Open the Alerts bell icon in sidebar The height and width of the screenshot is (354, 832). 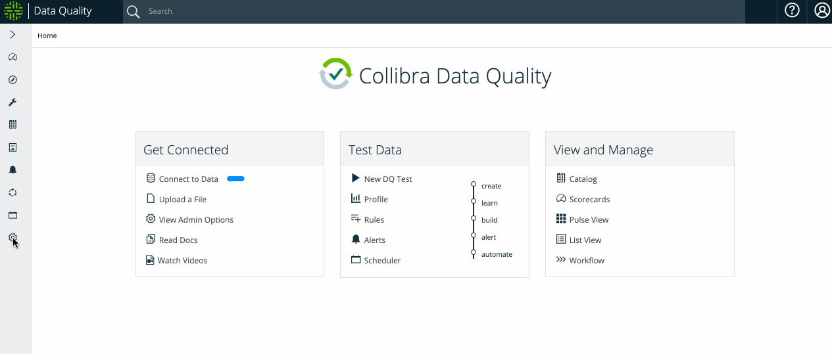tap(12, 170)
